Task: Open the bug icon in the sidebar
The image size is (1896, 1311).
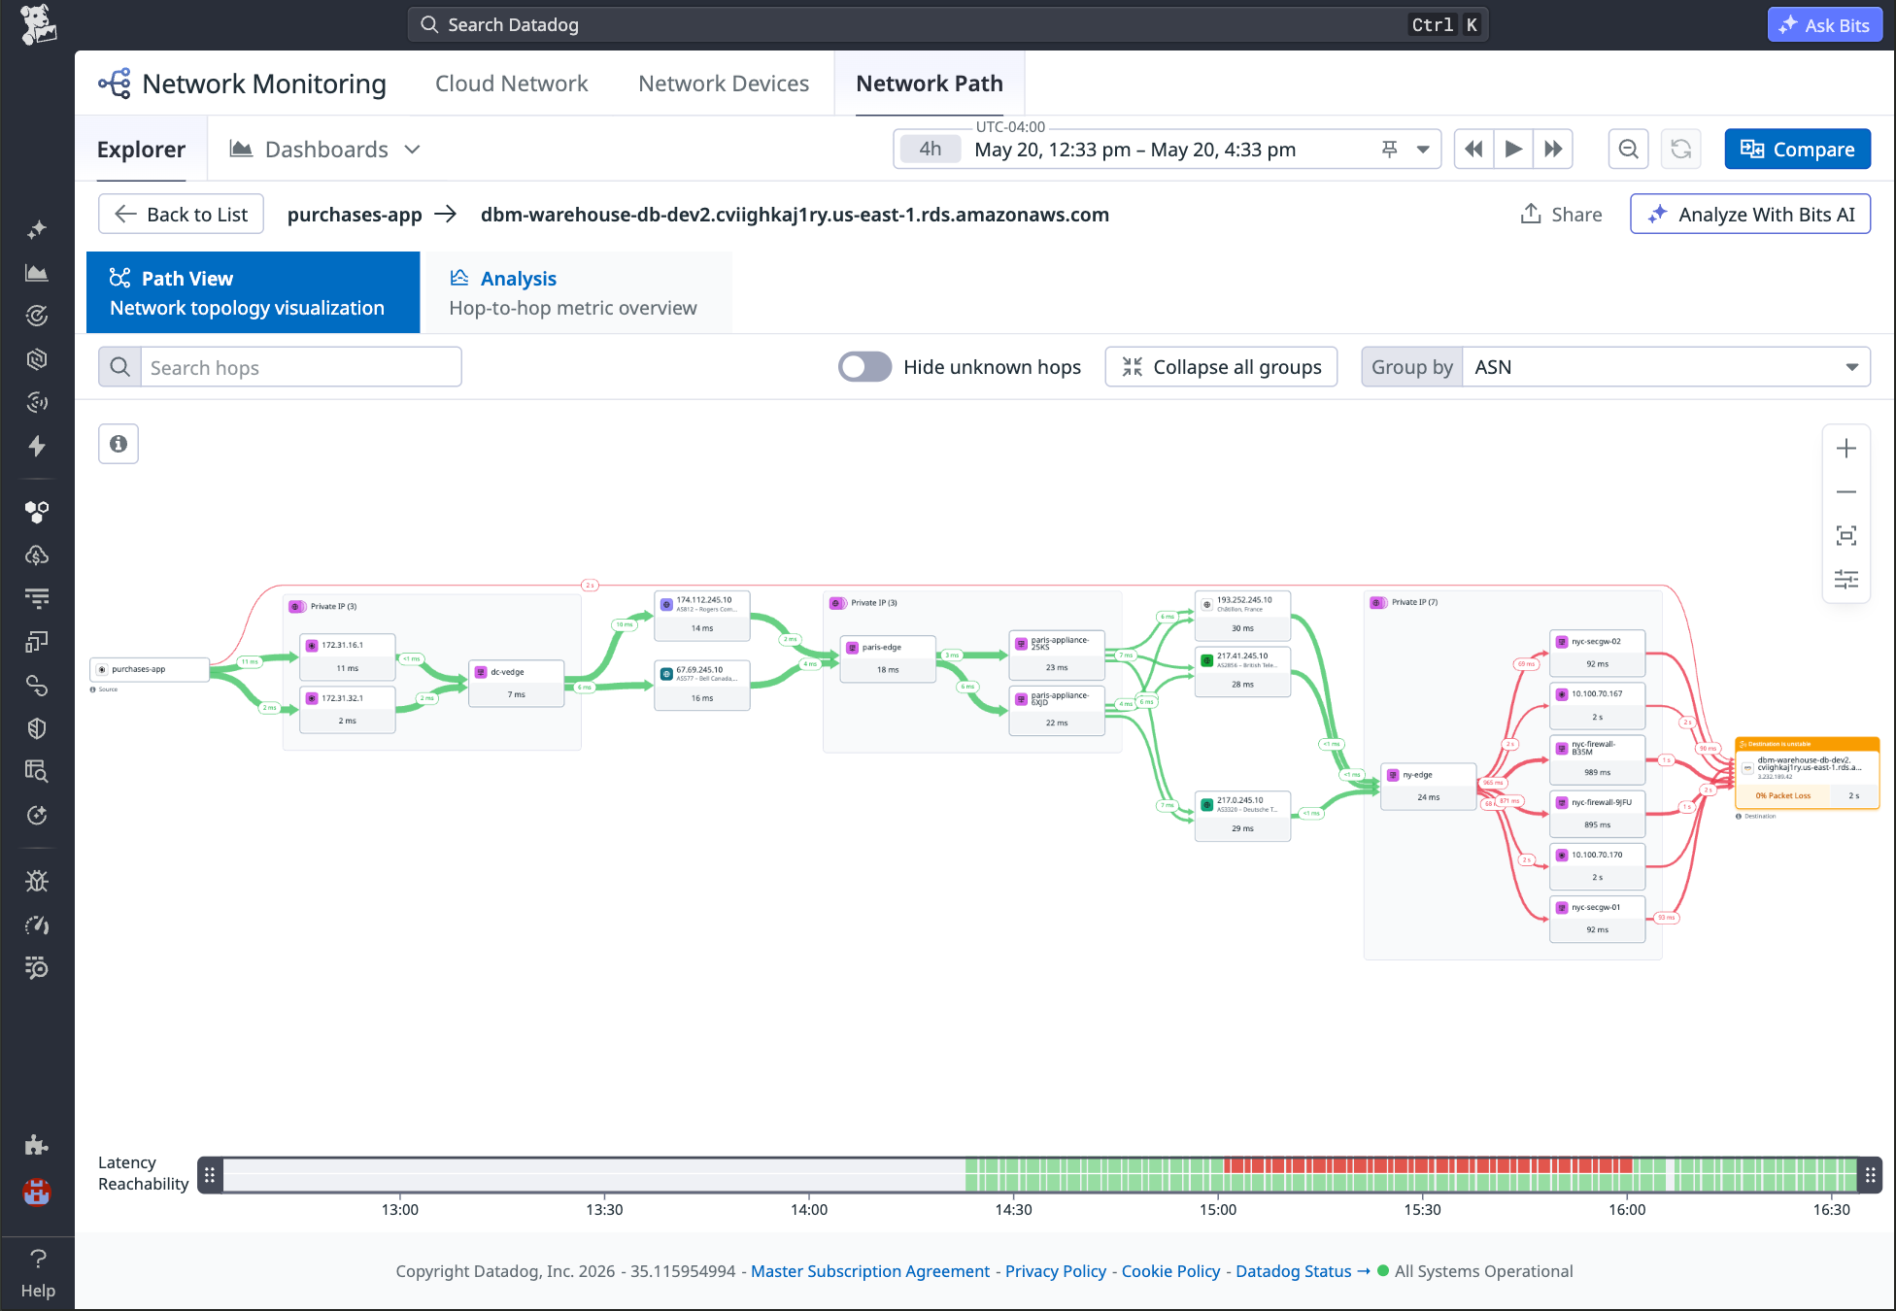Action: coord(37,881)
